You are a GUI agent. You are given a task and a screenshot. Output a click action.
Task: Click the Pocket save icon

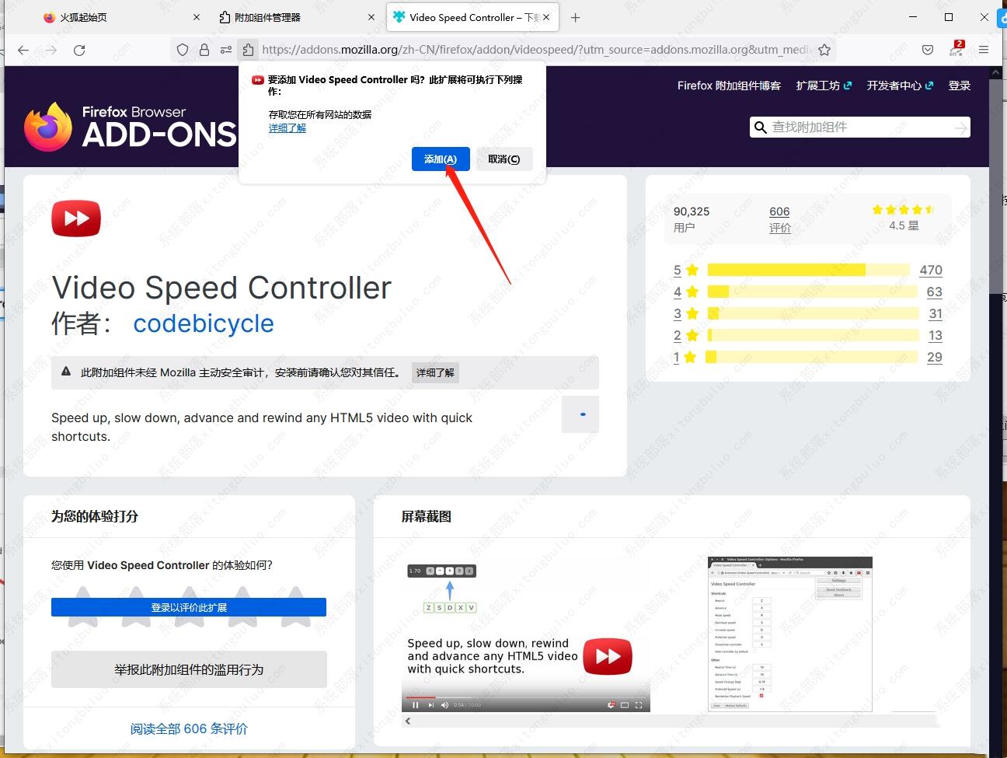coord(927,50)
